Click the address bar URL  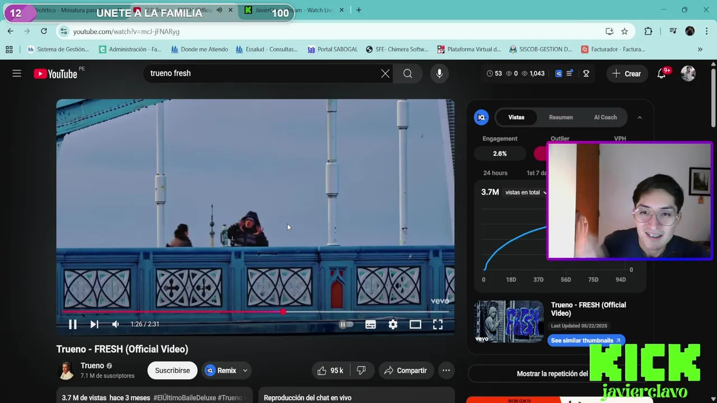(x=126, y=32)
